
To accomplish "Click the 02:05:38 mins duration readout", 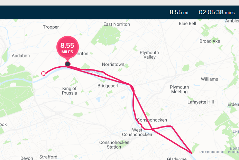I will [217, 12].
